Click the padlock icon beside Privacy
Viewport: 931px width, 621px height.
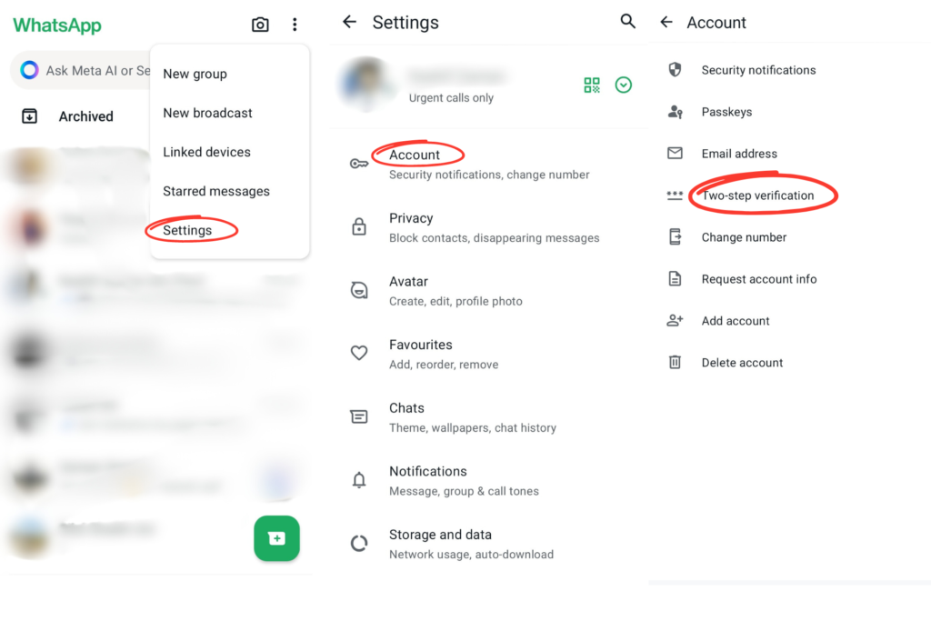(358, 226)
